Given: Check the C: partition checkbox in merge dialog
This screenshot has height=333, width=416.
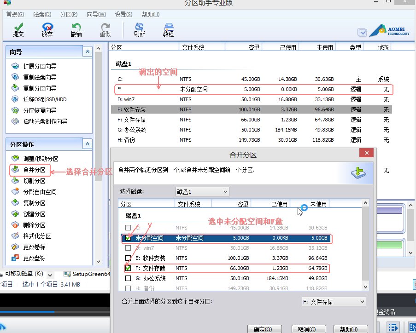Looking at the screenshot, I should [x=128, y=227].
